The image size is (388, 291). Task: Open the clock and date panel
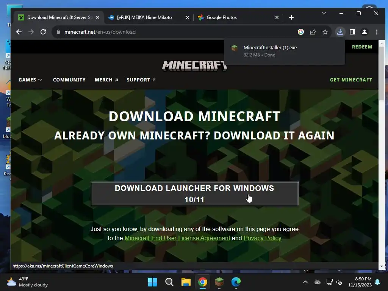pos(360,282)
